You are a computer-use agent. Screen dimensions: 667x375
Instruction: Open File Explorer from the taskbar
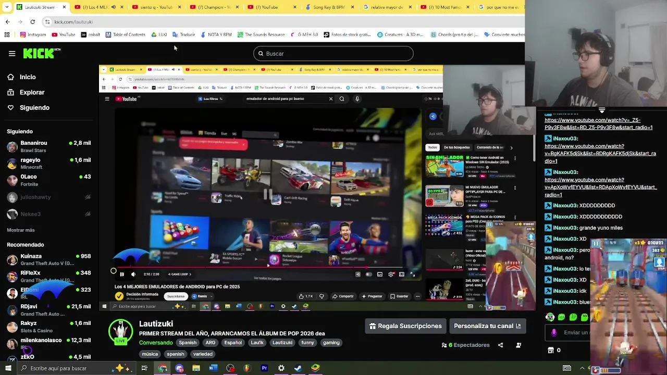pos(196,368)
